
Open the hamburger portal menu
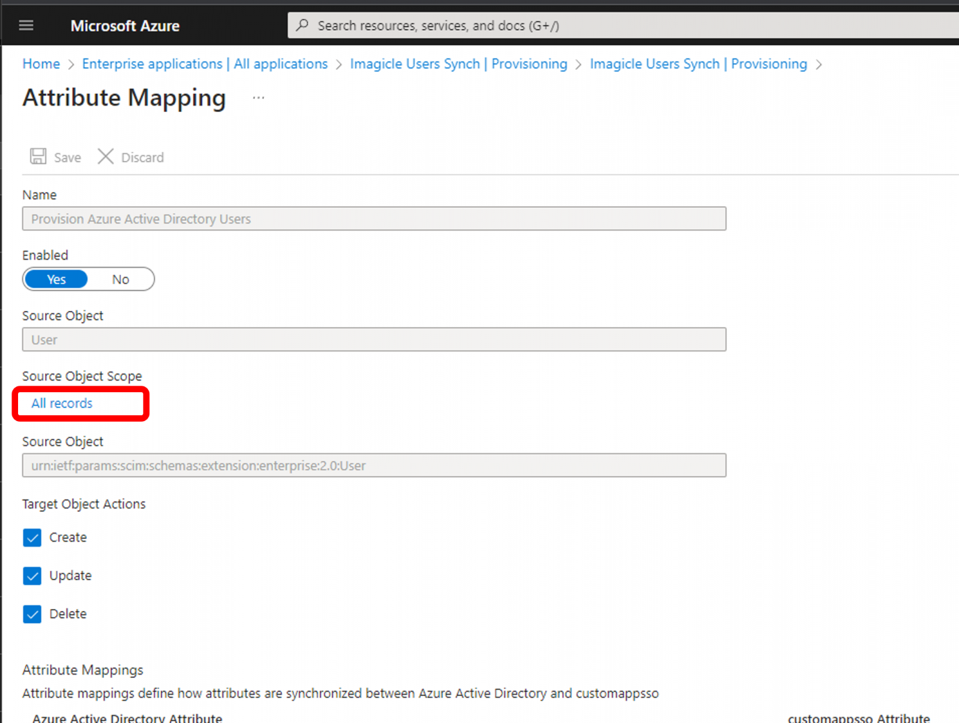pos(26,25)
